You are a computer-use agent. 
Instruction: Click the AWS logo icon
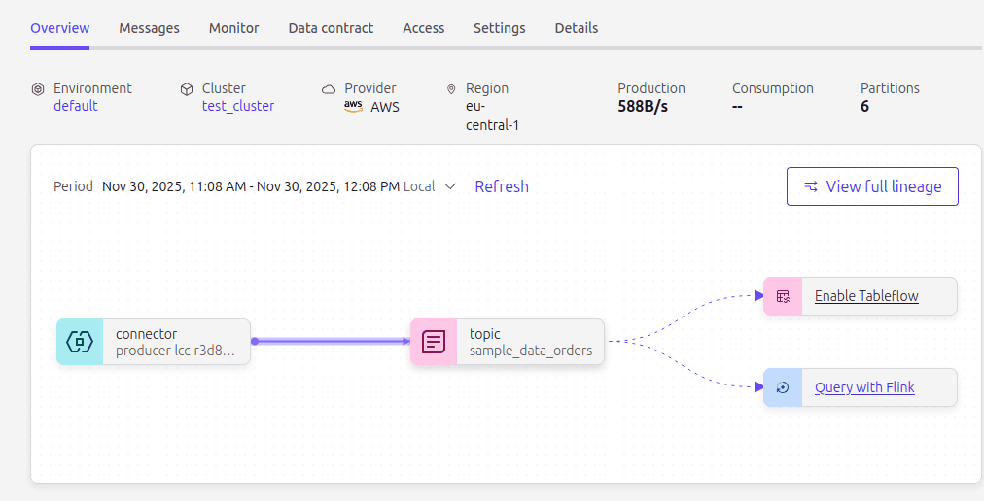coord(354,107)
